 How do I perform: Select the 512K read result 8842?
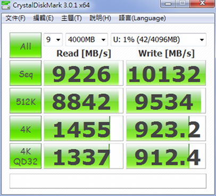click(x=84, y=101)
